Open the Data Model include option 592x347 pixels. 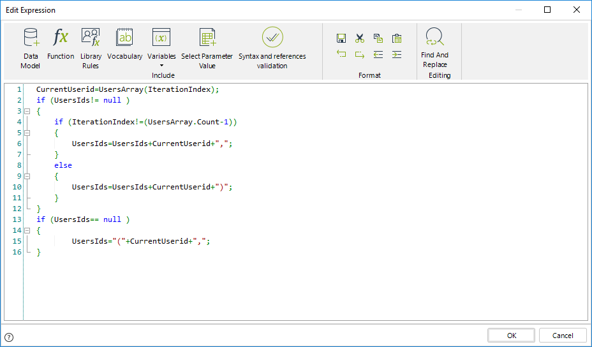pos(31,48)
